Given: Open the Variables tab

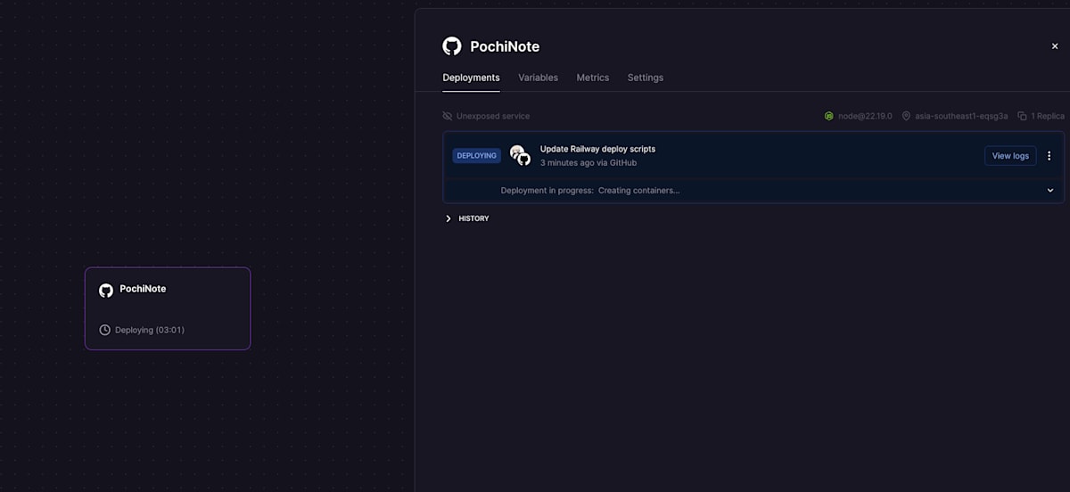Looking at the screenshot, I should (538, 78).
